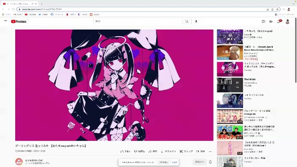297x167 pixels.
Task: Open the two men quiz video thumbnail
Action: 230,132
